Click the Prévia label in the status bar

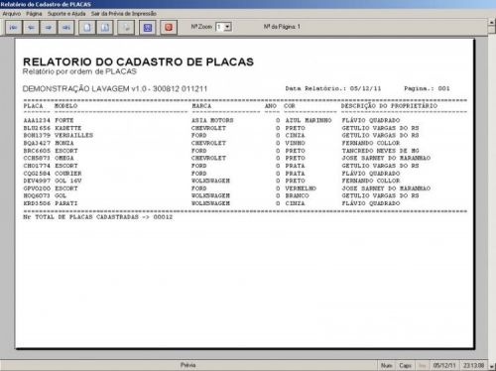click(188, 365)
